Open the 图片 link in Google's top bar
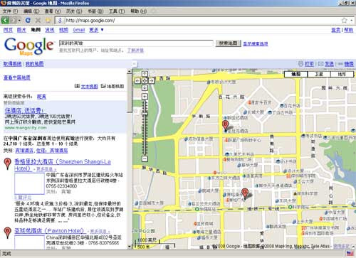Screen dimensions: 356x258 point(21,30)
